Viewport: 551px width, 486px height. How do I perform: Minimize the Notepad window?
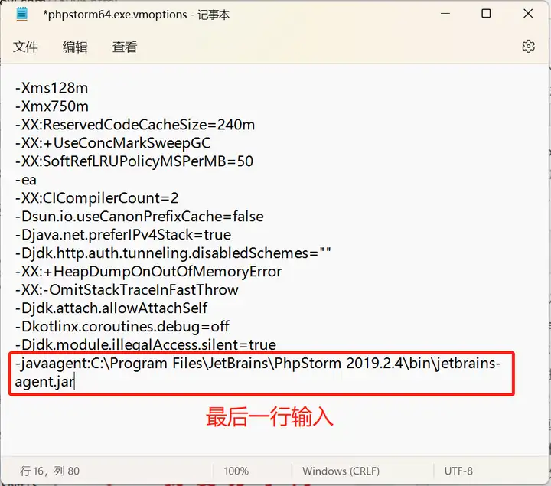pyautogui.click(x=445, y=14)
